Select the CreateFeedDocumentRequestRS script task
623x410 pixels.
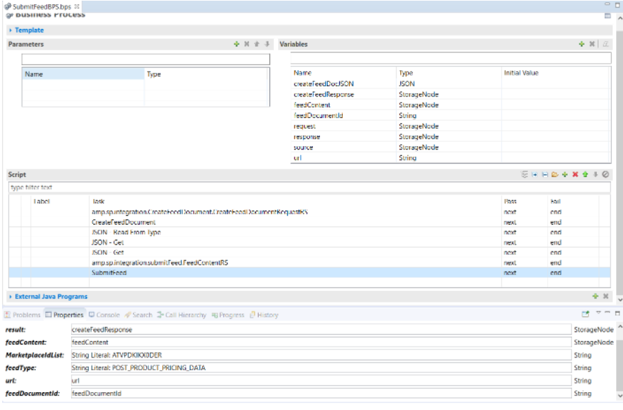coord(310,212)
